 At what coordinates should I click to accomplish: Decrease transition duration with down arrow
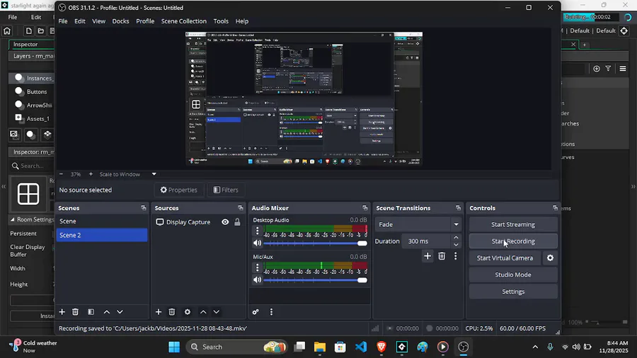(x=456, y=245)
